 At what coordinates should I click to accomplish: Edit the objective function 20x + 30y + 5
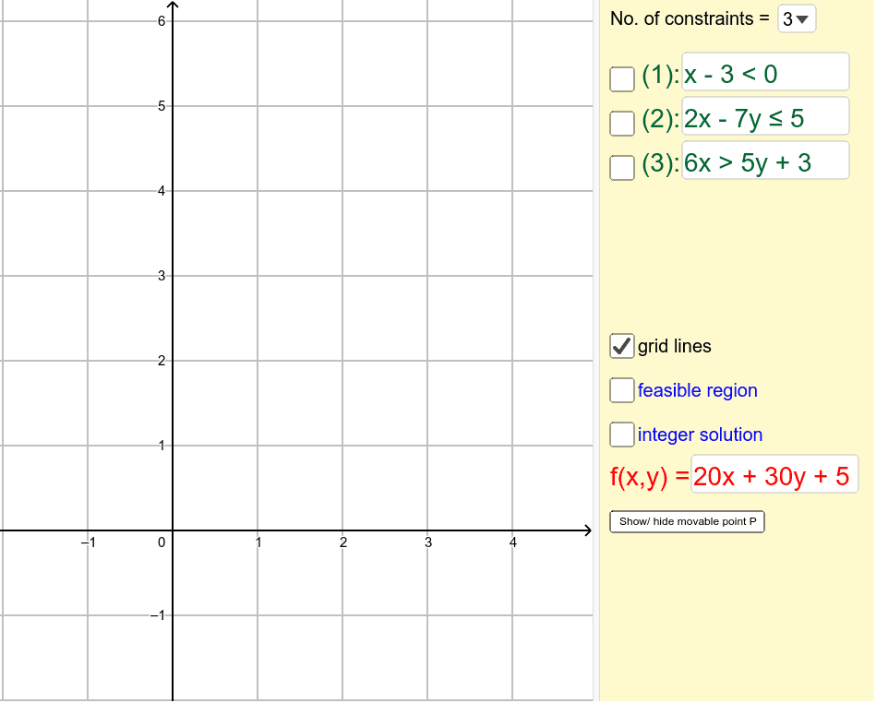[774, 475]
